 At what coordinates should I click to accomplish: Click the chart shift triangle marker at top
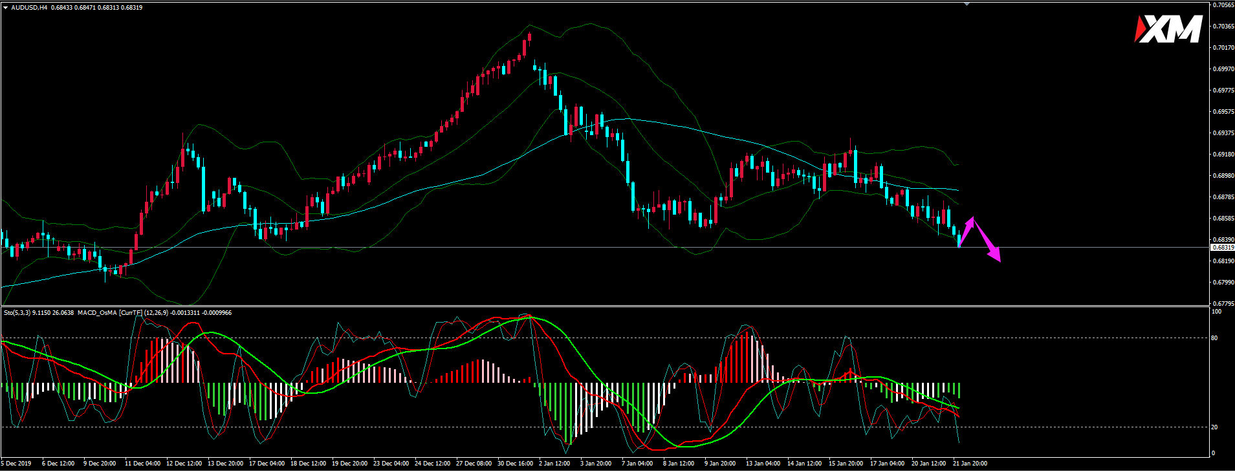pos(967,3)
